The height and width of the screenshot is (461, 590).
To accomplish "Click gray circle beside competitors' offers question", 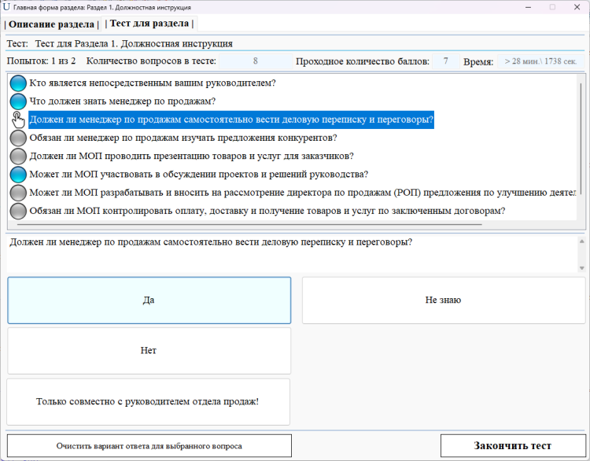I will pos(18,138).
